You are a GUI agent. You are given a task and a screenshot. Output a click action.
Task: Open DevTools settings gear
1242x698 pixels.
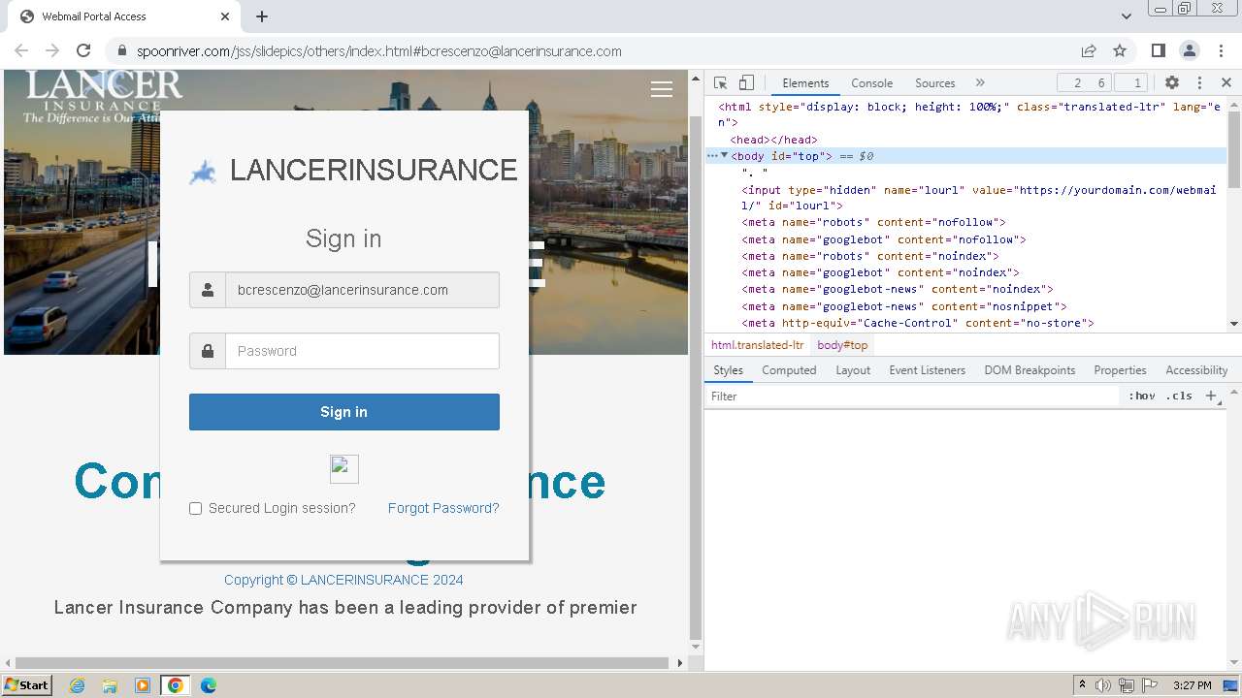point(1172,82)
